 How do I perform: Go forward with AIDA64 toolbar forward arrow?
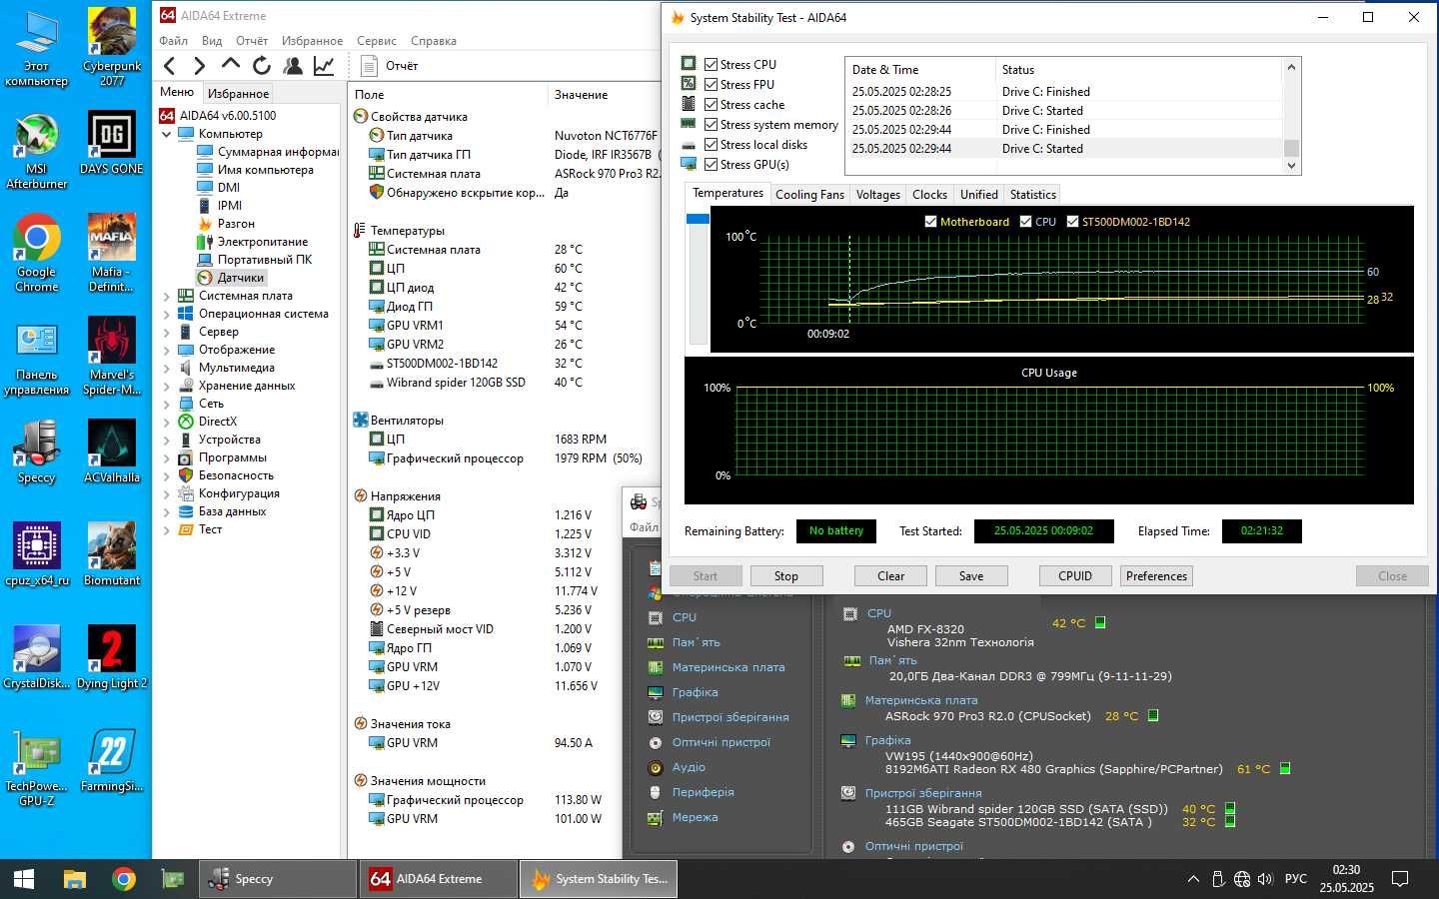pos(200,66)
